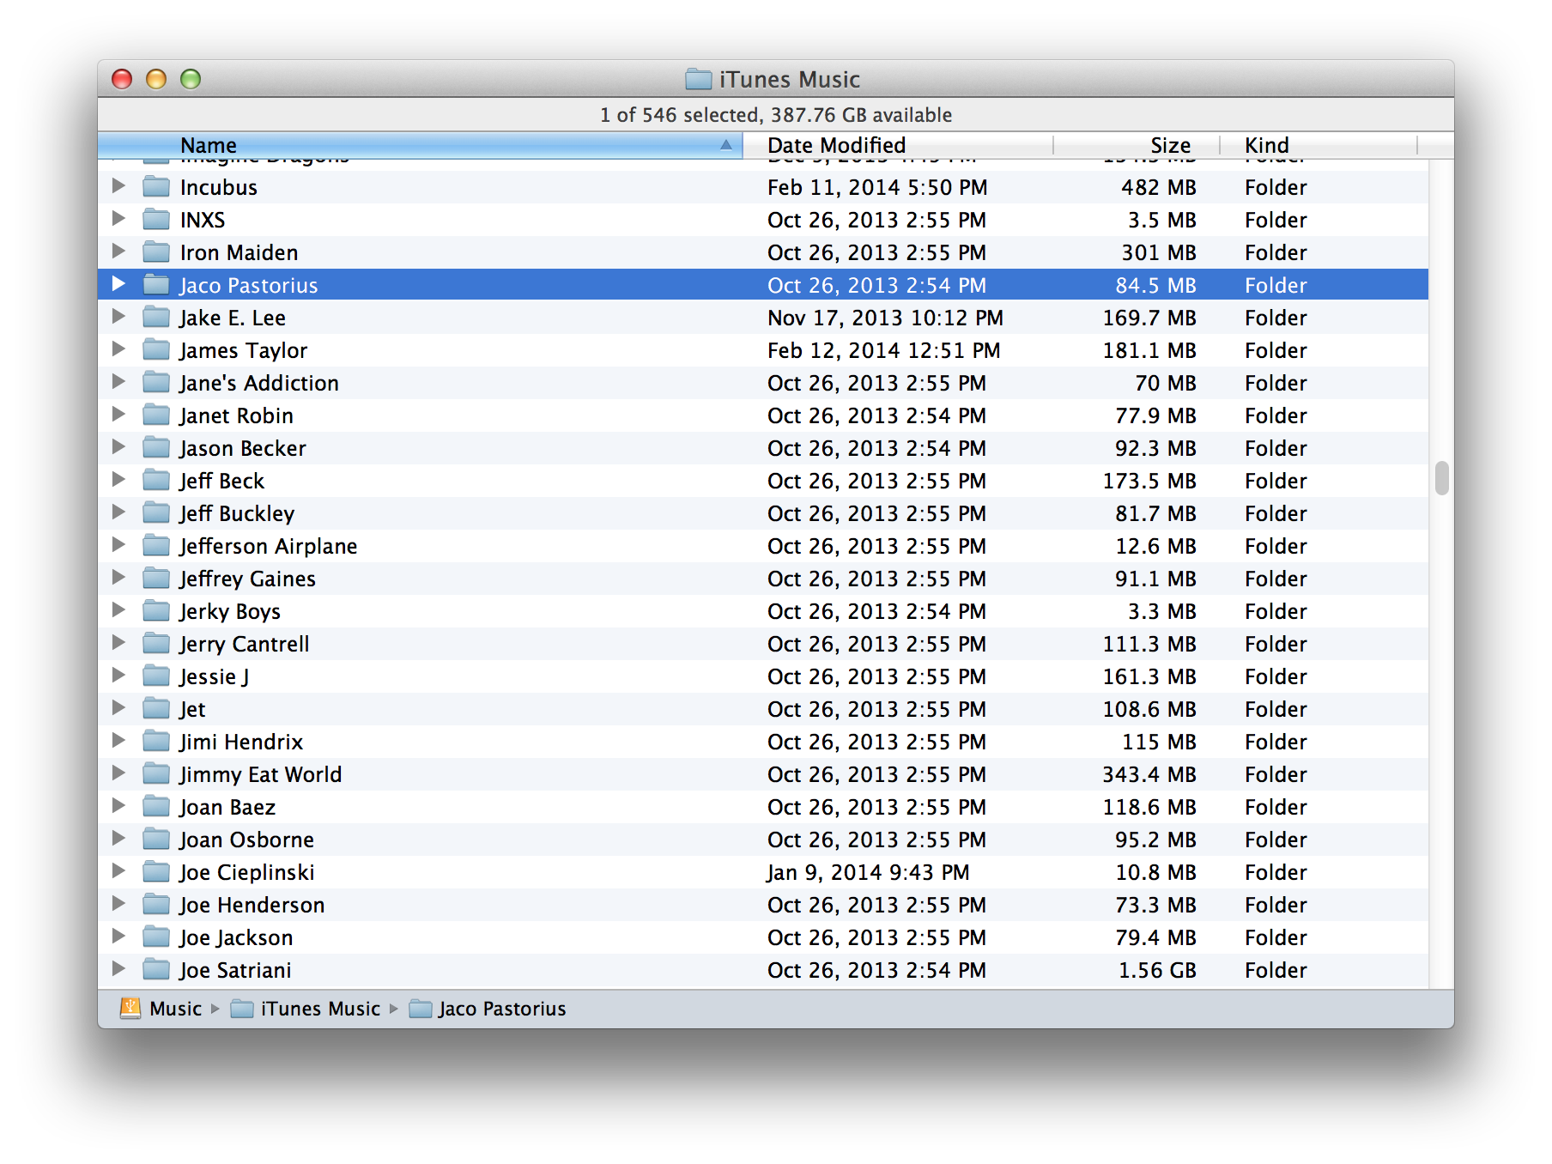Click the iTunes Music title bar folder icon
Image resolution: width=1552 pixels, height=1164 pixels.
coord(699,79)
